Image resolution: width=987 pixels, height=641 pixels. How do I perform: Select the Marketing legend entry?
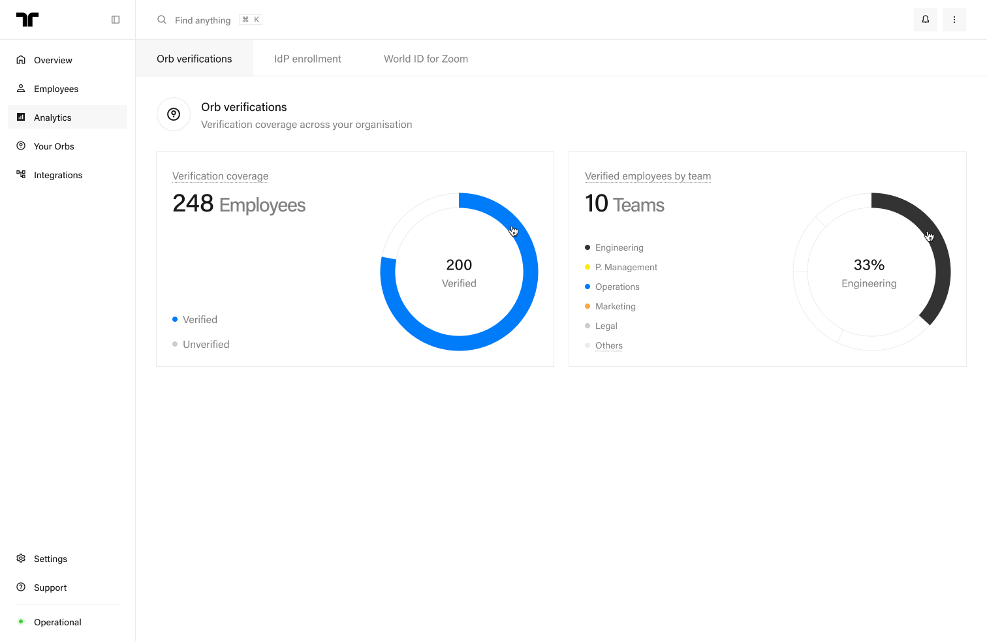610,306
